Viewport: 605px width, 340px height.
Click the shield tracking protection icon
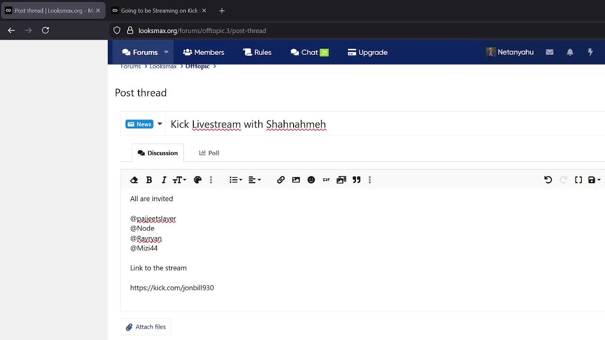pyautogui.click(x=117, y=31)
